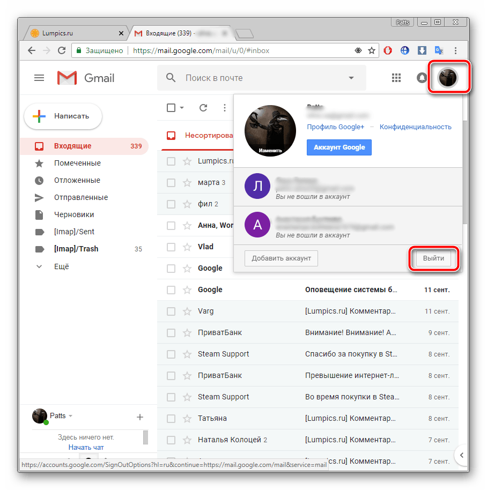The image size is (487, 490).
Task: Tick the checkbox for Varg message
Action: click(x=171, y=311)
